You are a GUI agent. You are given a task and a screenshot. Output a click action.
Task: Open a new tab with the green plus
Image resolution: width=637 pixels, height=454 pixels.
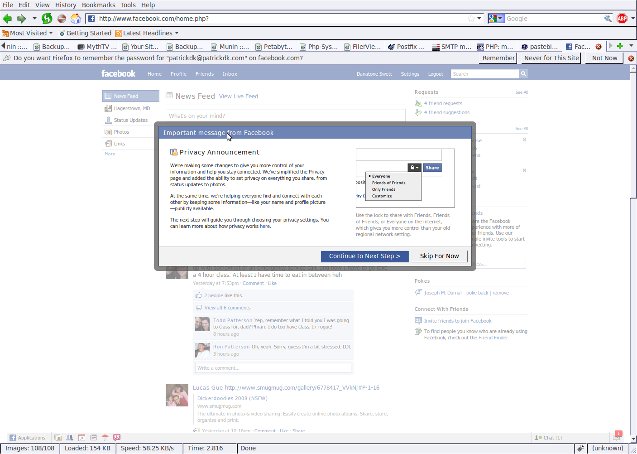click(620, 46)
